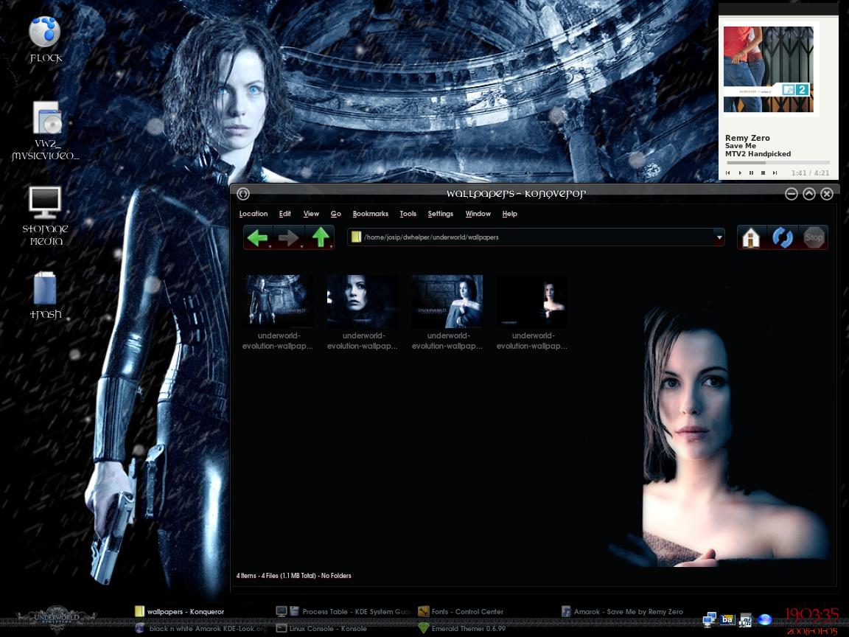This screenshot has height=637, width=849.
Task: Select the first underworld wallpaper thumbnail
Action: point(278,301)
